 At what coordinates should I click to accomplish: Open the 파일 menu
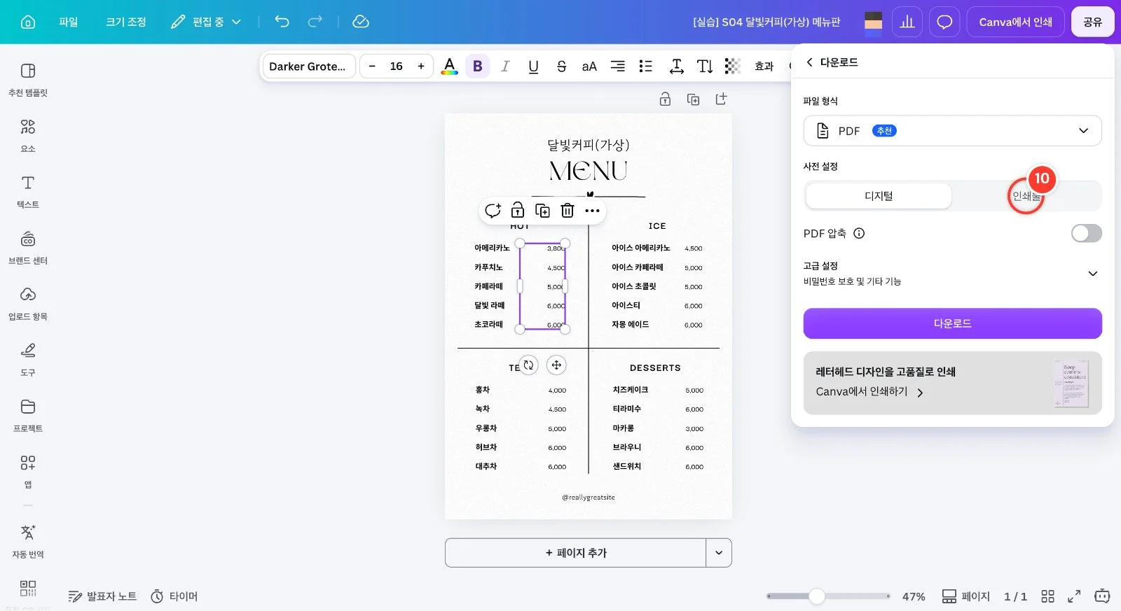[x=69, y=22]
